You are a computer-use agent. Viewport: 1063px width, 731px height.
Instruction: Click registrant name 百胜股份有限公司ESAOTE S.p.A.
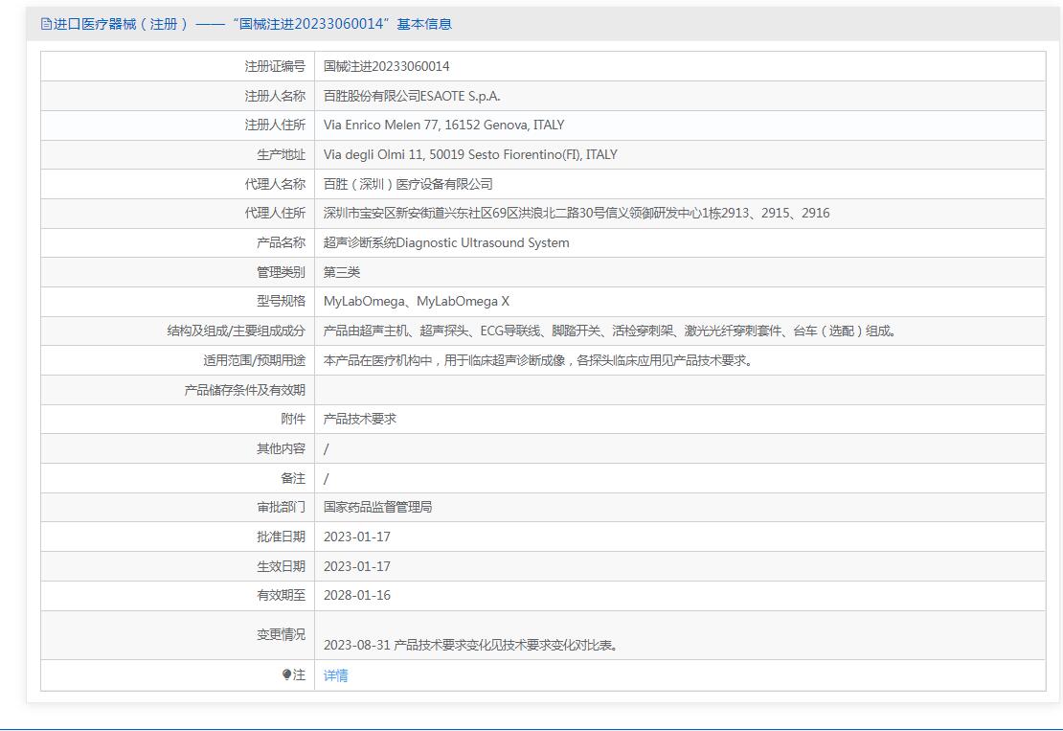(x=412, y=97)
